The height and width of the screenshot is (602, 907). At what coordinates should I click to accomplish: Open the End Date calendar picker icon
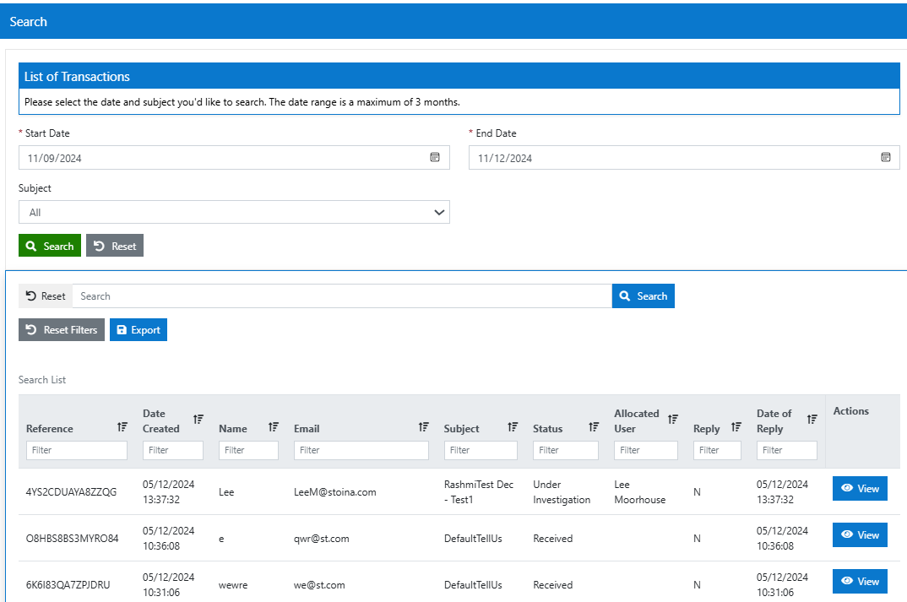point(886,157)
